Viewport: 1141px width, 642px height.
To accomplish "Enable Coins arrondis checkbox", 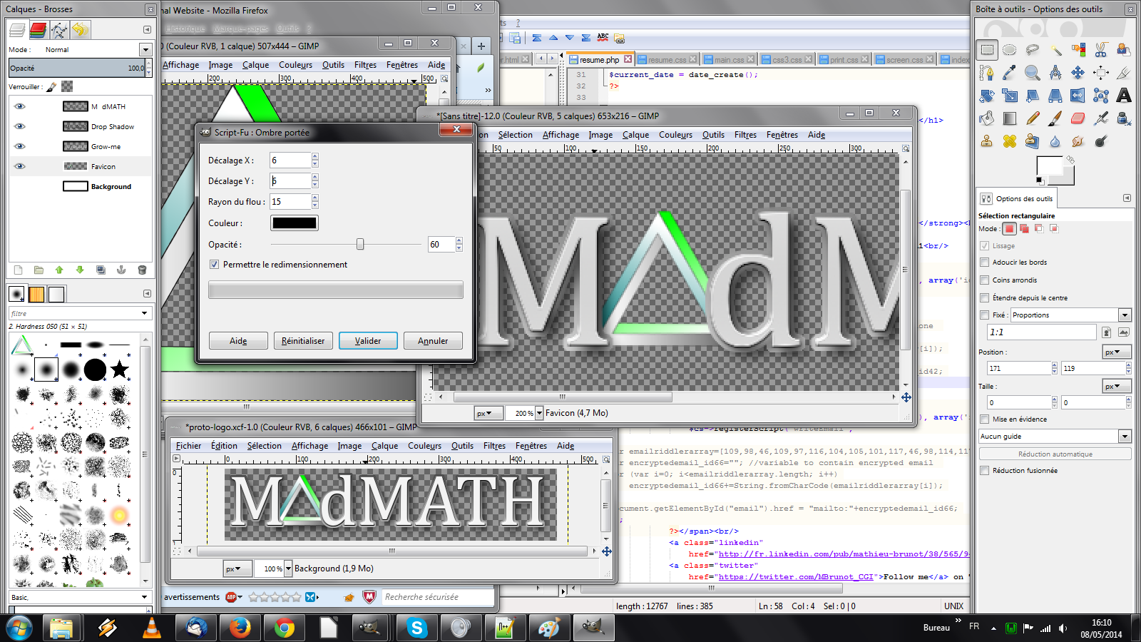I will point(985,280).
